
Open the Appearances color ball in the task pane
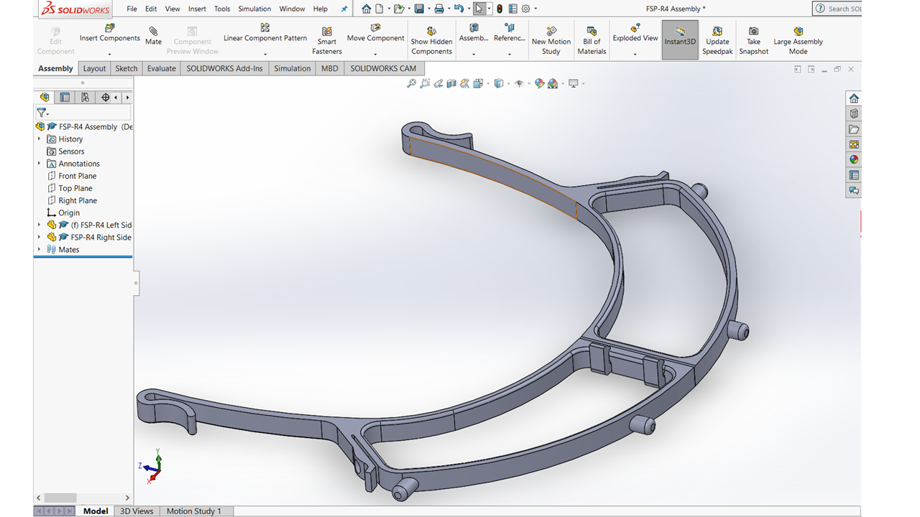[x=854, y=159]
